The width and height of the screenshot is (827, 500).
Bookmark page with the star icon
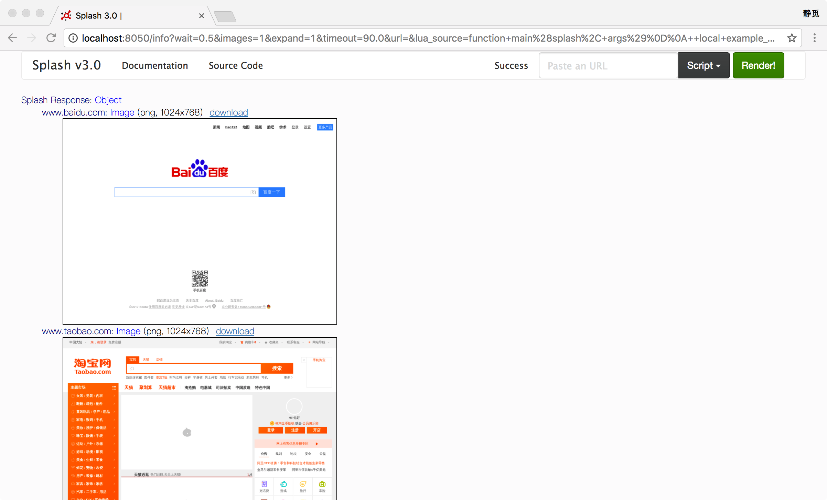click(x=792, y=38)
